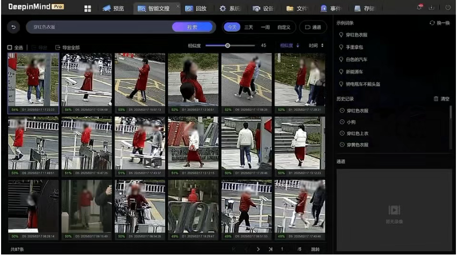Open the 预览 tab
The image size is (457, 255).
coord(113,9)
